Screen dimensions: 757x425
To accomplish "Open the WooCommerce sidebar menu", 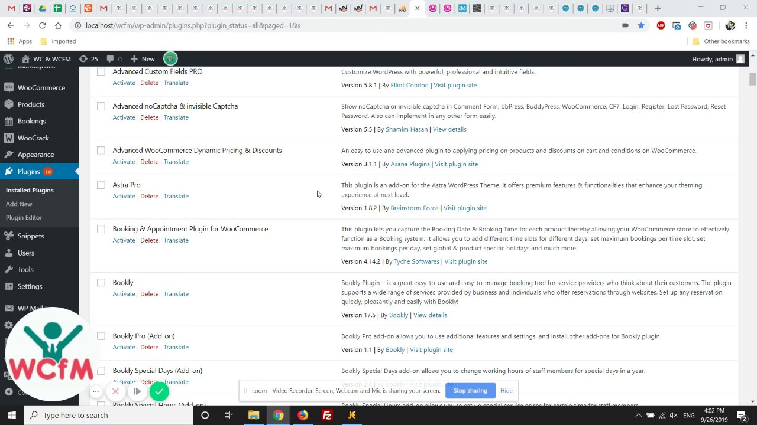I will click(39, 87).
